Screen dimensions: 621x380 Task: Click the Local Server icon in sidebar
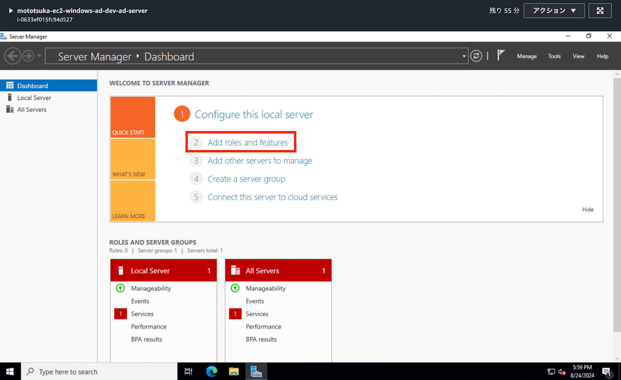click(x=10, y=97)
